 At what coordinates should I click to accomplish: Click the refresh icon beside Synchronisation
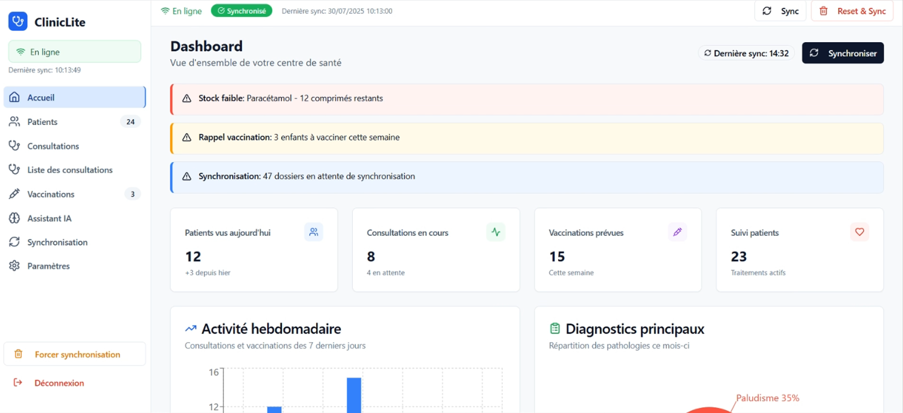[x=15, y=242]
